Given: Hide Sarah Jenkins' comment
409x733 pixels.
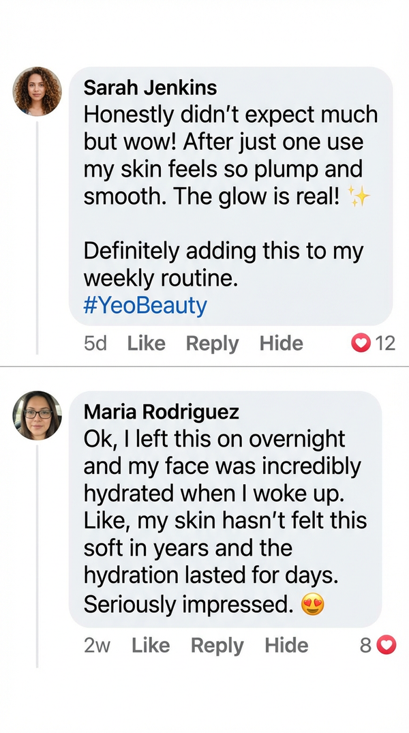Looking at the screenshot, I should (282, 344).
